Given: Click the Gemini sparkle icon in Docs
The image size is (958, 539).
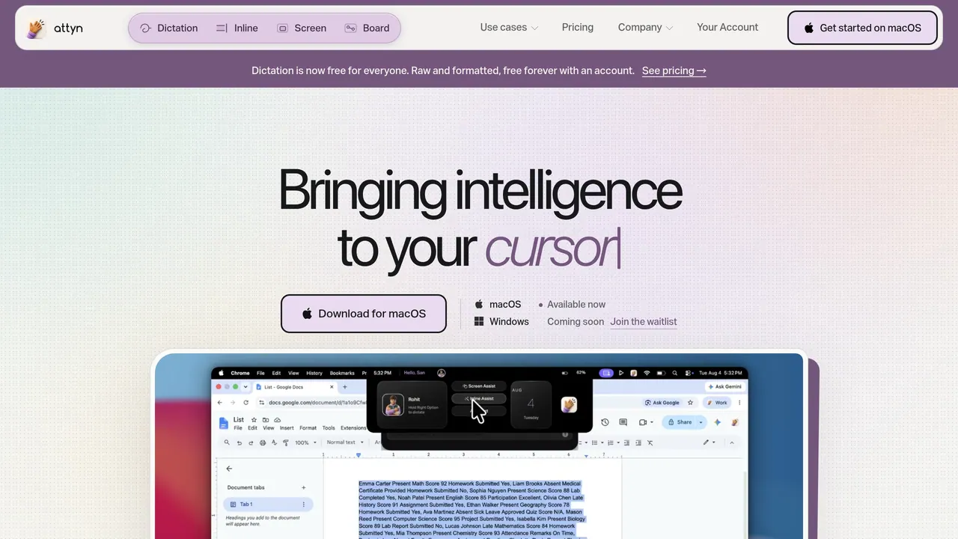Looking at the screenshot, I should coord(717,422).
